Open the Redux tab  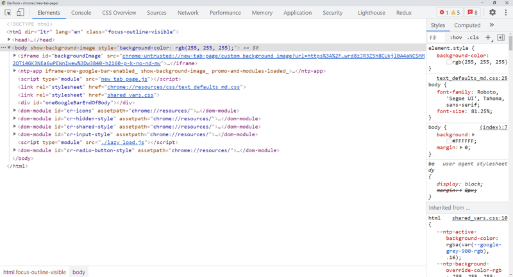(404, 13)
